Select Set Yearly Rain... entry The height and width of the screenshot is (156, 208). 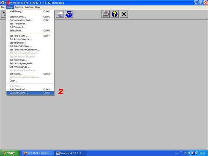30,60
